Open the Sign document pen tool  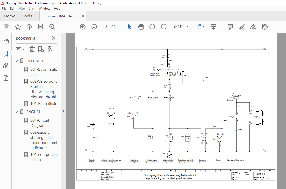[x=253, y=27]
